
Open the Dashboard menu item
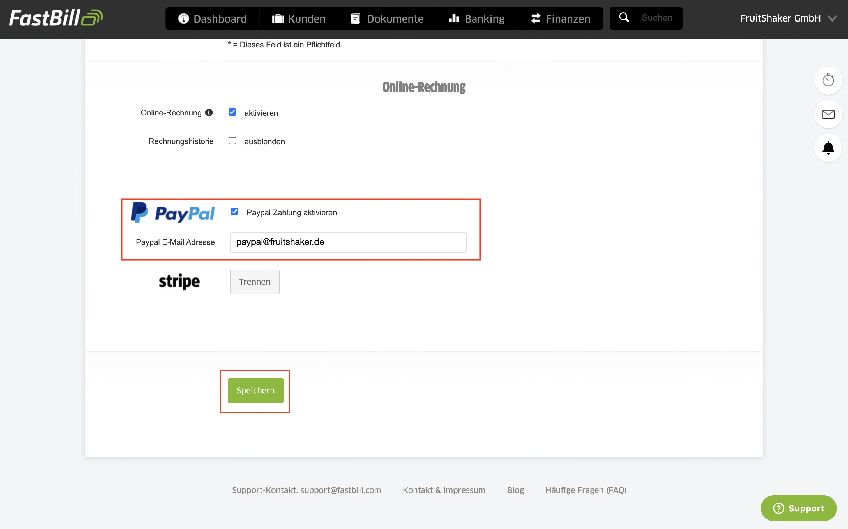pyautogui.click(x=213, y=18)
